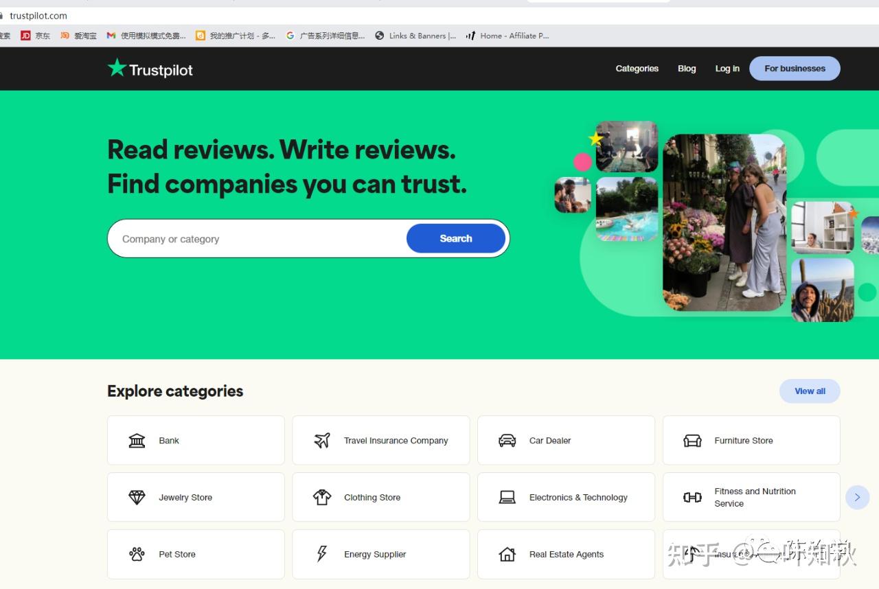This screenshot has height=589, width=879.
Task: Select the Furniture Store label
Action: coord(744,441)
